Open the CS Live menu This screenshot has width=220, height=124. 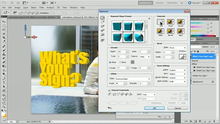click(195, 3)
